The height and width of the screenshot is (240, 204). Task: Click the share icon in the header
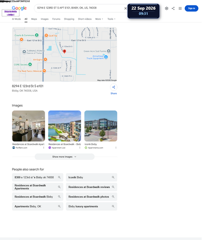tap(173, 8)
